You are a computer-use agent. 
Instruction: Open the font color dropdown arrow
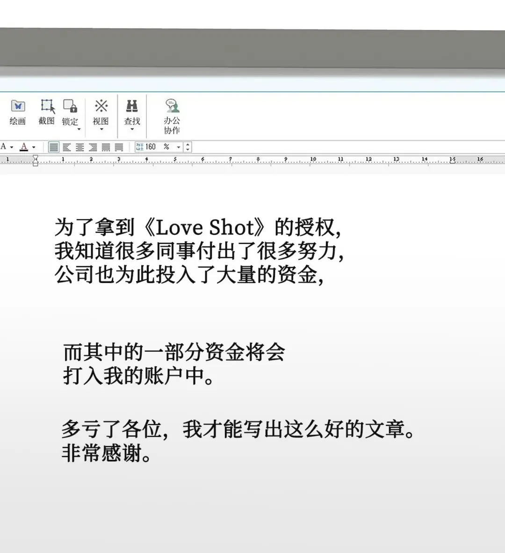tap(34, 147)
